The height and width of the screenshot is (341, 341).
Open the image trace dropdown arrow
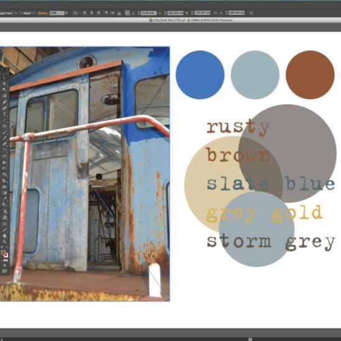pos(15,13)
